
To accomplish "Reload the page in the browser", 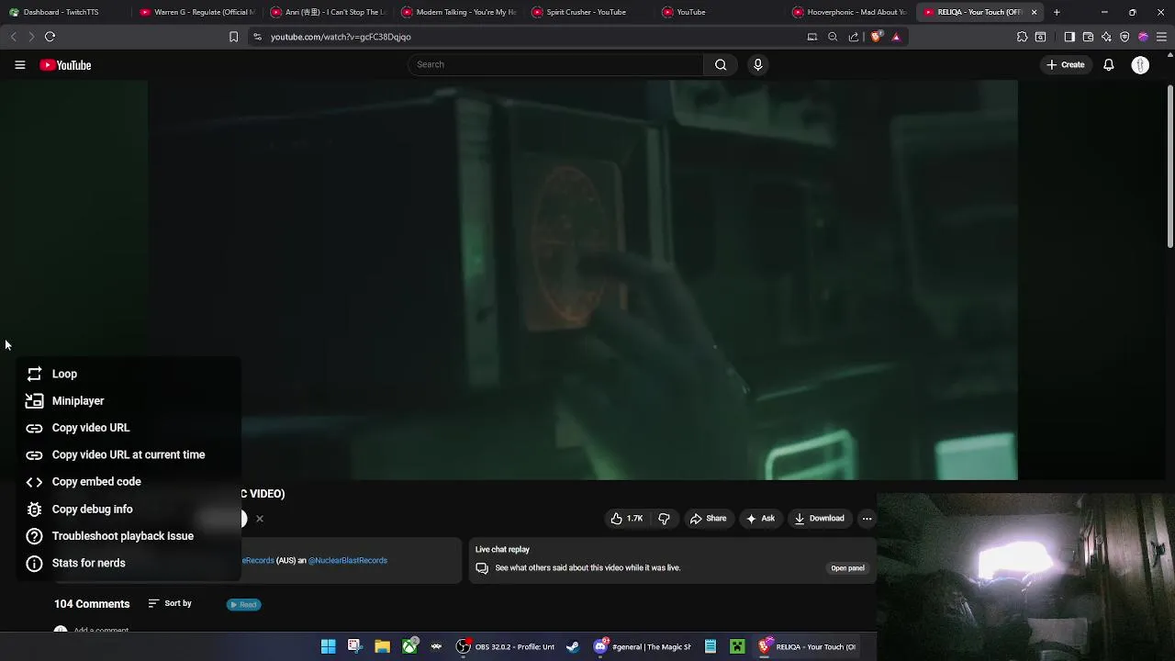I will click(x=50, y=37).
